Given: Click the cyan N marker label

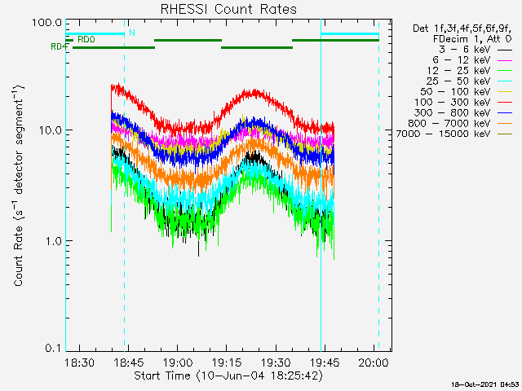Looking at the screenshot, I should (x=131, y=33).
